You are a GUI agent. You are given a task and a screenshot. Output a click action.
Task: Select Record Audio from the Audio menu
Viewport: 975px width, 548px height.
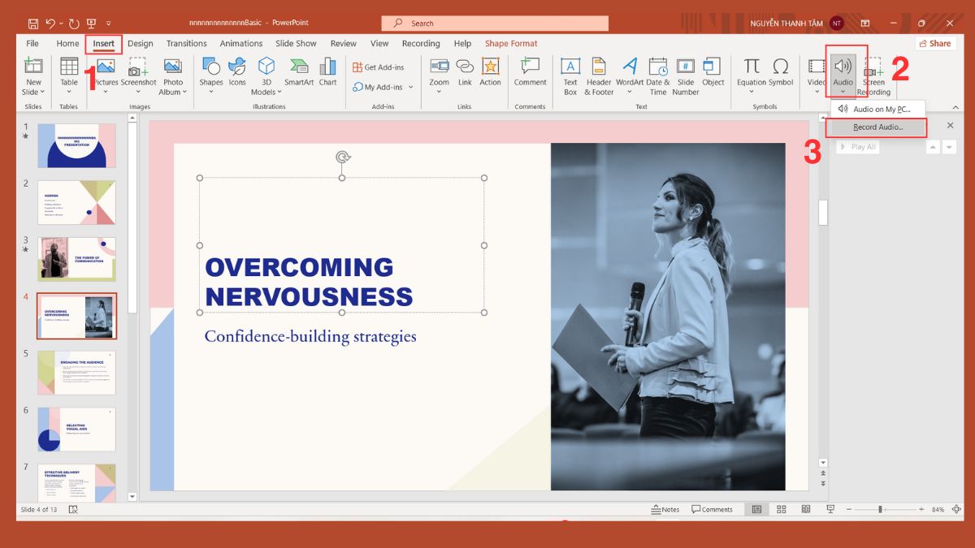(x=877, y=127)
